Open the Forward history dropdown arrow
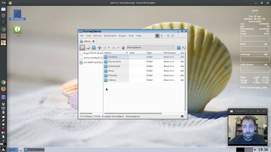Screen dimensions: 271x152 point(118,48)
